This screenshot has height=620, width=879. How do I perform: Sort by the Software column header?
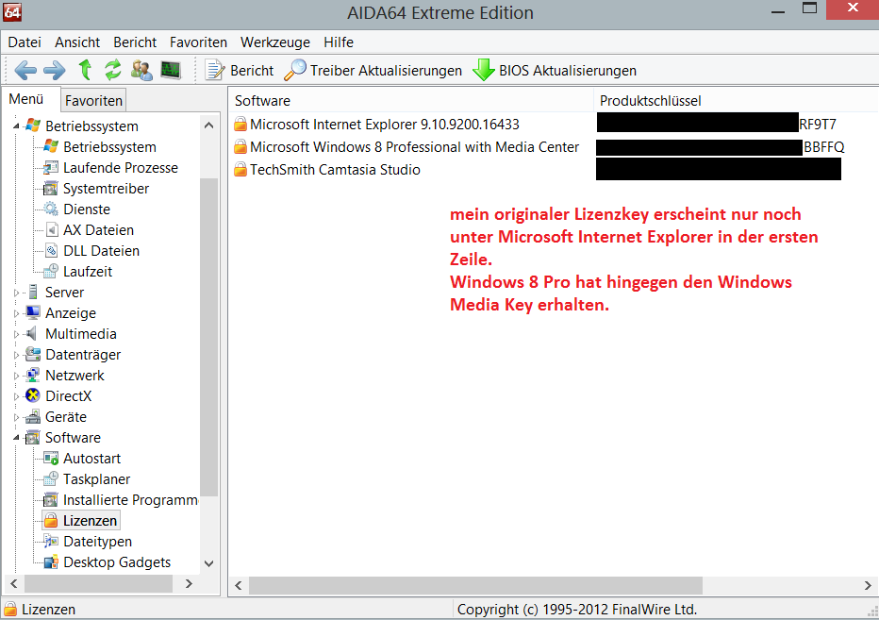click(x=411, y=100)
